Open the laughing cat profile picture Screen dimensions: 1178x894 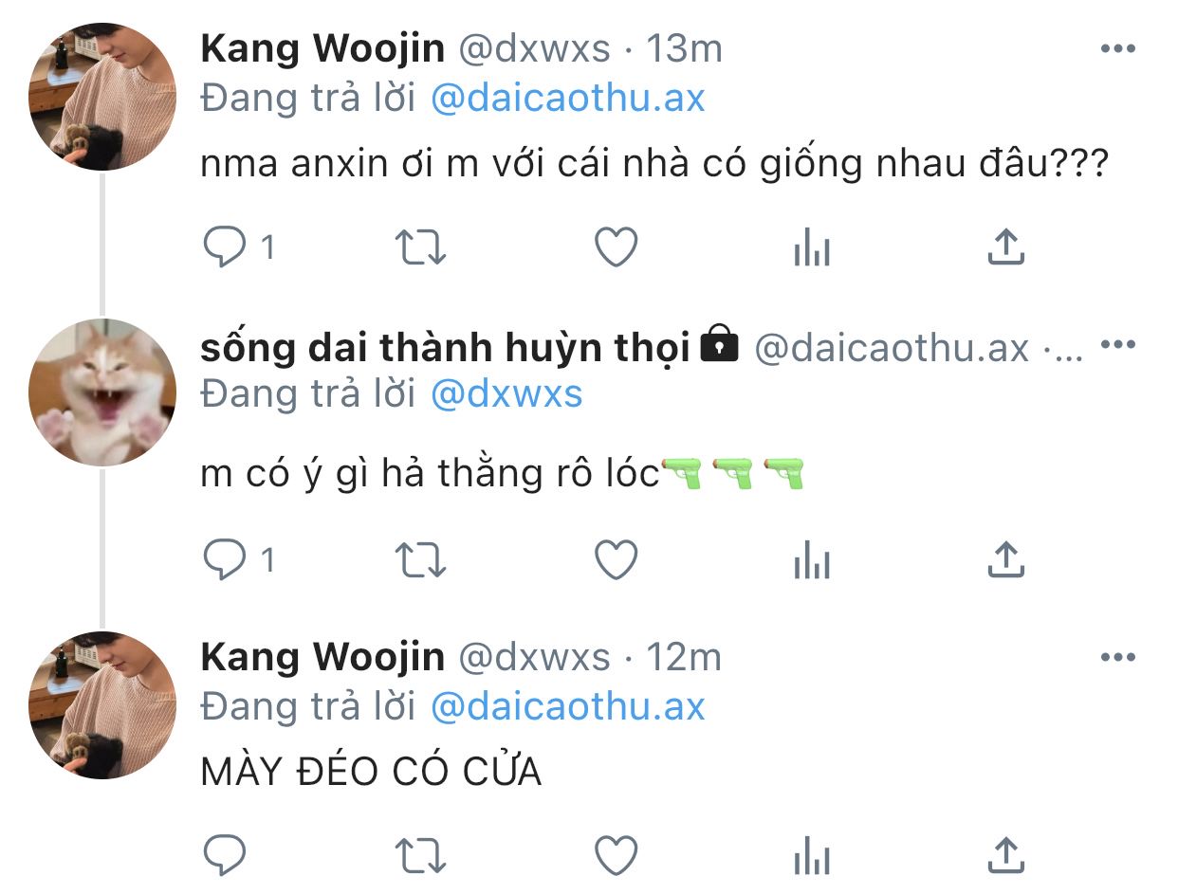[x=102, y=392]
